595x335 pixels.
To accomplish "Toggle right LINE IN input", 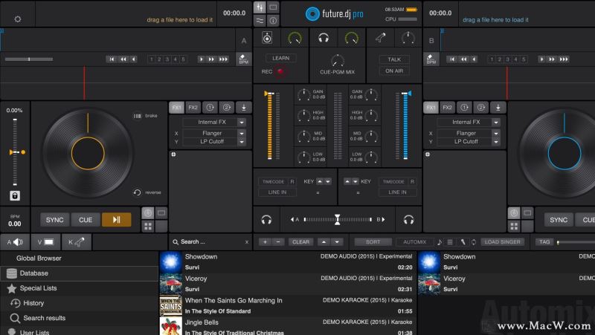I will (x=397, y=192).
